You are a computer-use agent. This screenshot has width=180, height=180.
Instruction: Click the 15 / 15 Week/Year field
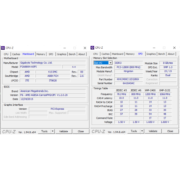pos(168,71)
